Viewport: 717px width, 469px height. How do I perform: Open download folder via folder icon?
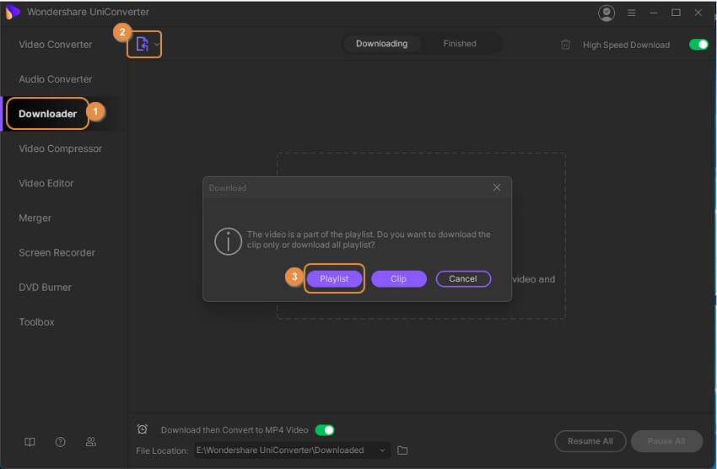click(402, 450)
